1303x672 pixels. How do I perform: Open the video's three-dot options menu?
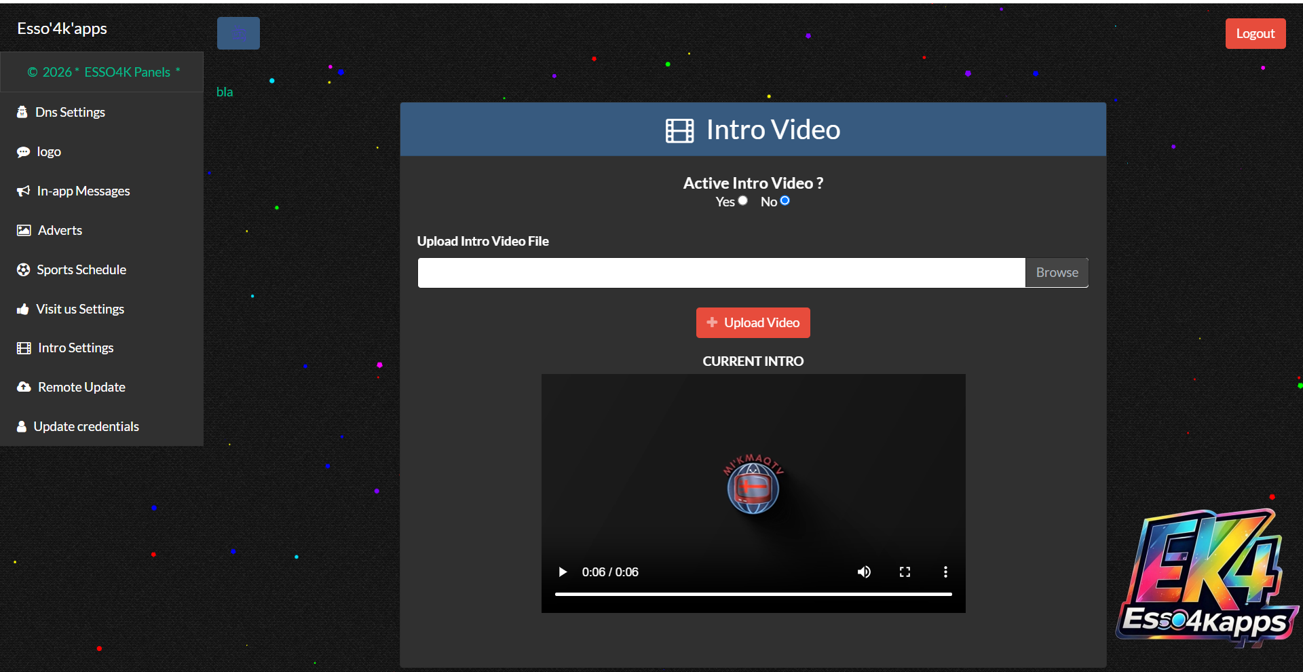click(x=945, y=572)
